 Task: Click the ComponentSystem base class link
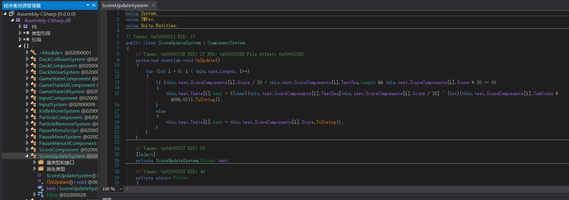[x=226, y=43]
